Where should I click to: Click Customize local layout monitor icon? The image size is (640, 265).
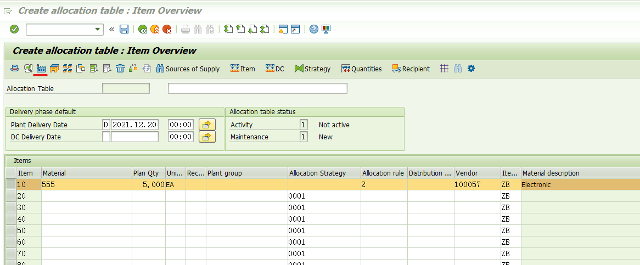[x=325, y=29]
